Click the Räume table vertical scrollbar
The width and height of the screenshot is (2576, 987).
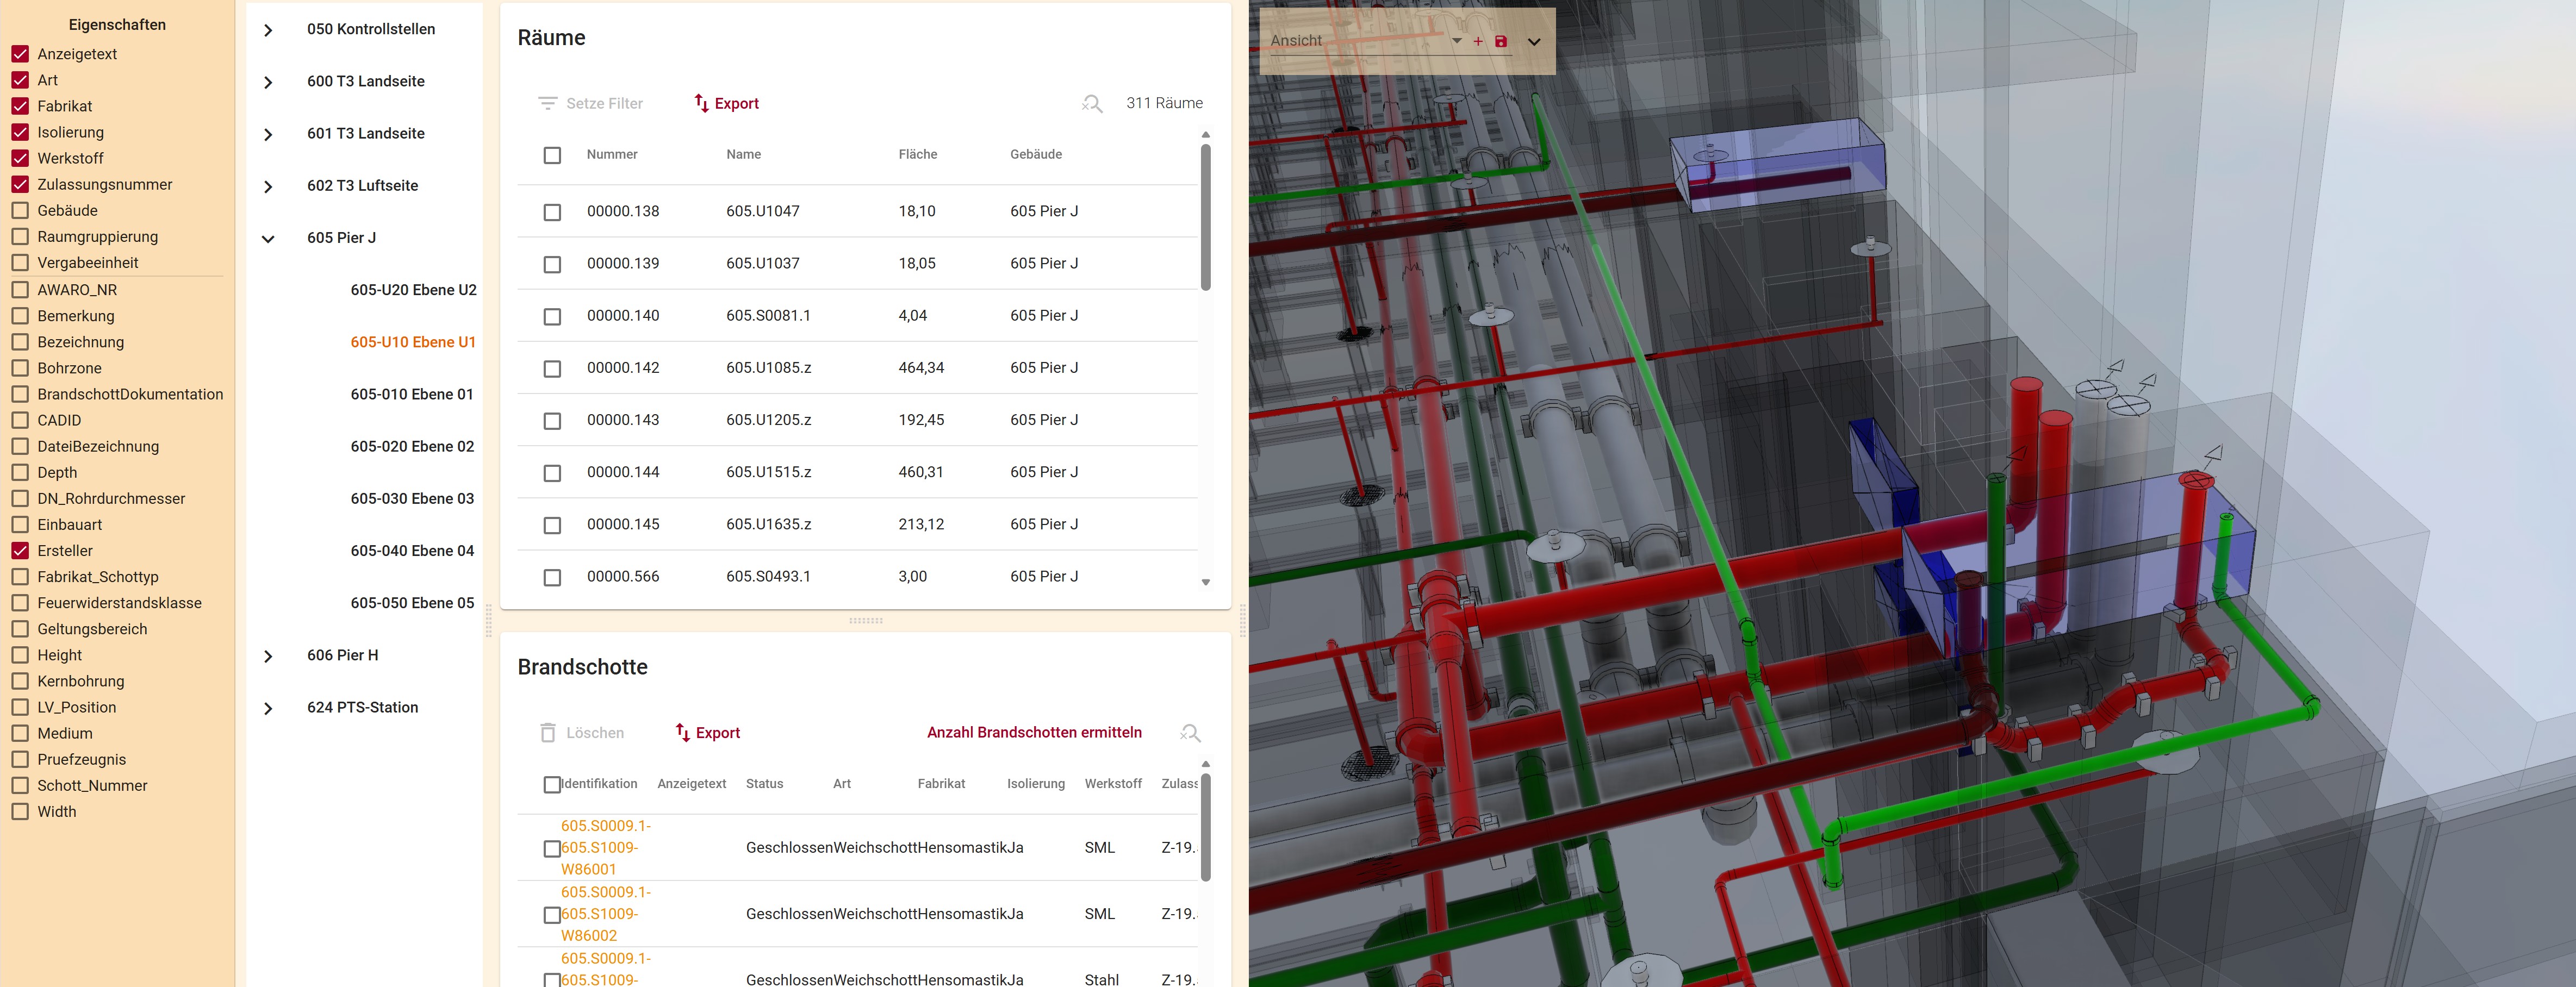point(1205,218)
